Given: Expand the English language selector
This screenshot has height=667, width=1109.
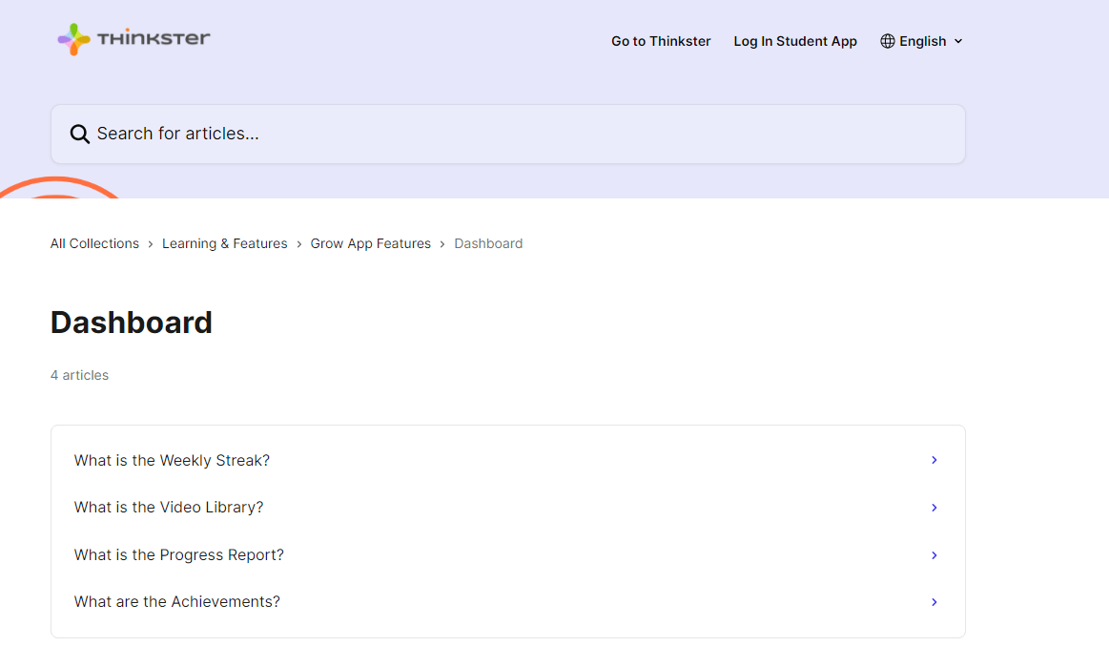Looking at the screenshot, I should click(x=921, y=41).
